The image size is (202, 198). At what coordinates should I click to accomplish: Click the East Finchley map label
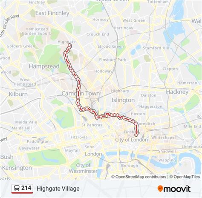[x=52, y=13]
